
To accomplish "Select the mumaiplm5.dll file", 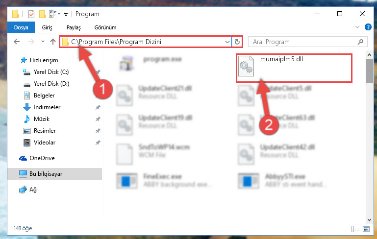I will click(x=294, y=68).
